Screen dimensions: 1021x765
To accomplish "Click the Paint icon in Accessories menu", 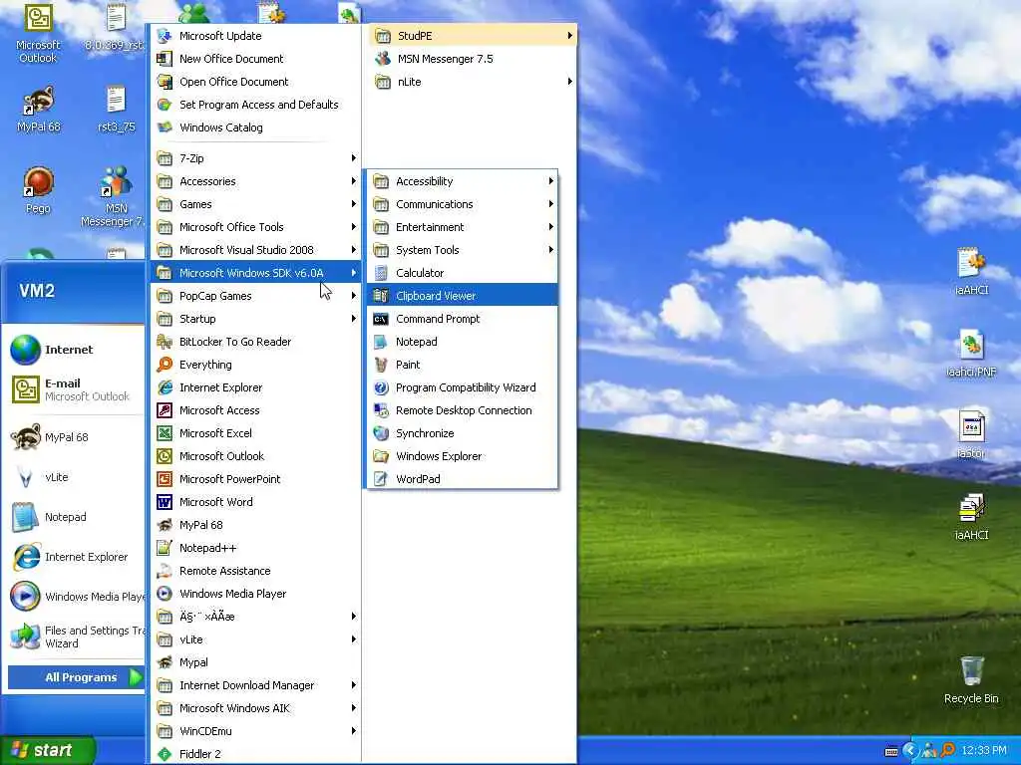I will [x=381, y=365].
